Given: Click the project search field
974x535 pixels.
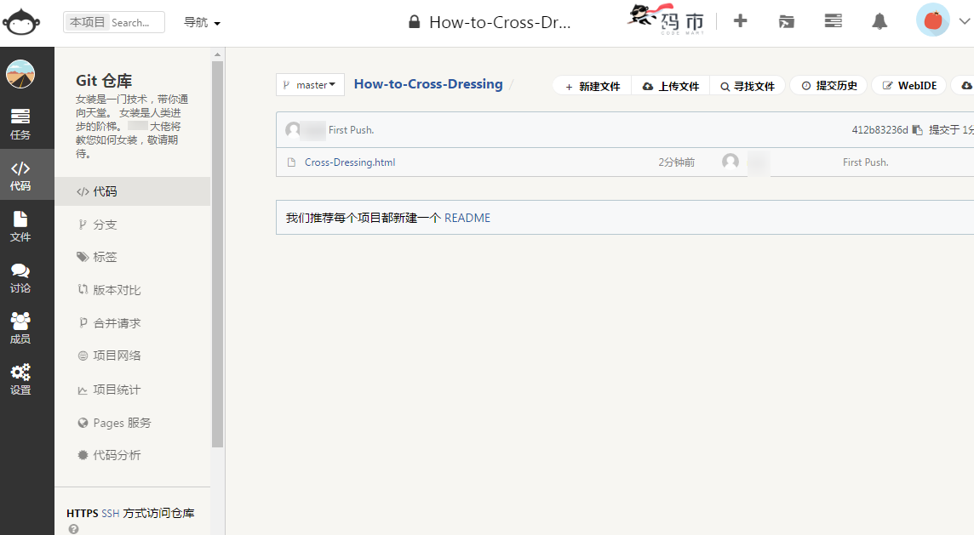Looking at the screenshot, I should (135, 23).
